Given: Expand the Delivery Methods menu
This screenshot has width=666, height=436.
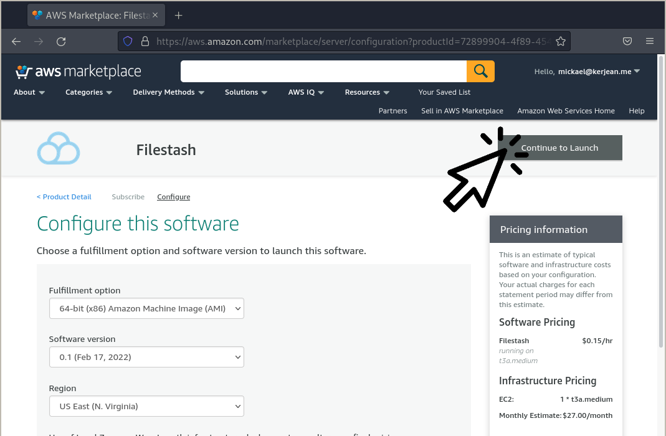Looking at the screenshot, I should click(x=169, y=92).
